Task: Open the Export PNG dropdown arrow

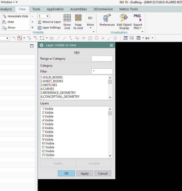Action: 141,28
